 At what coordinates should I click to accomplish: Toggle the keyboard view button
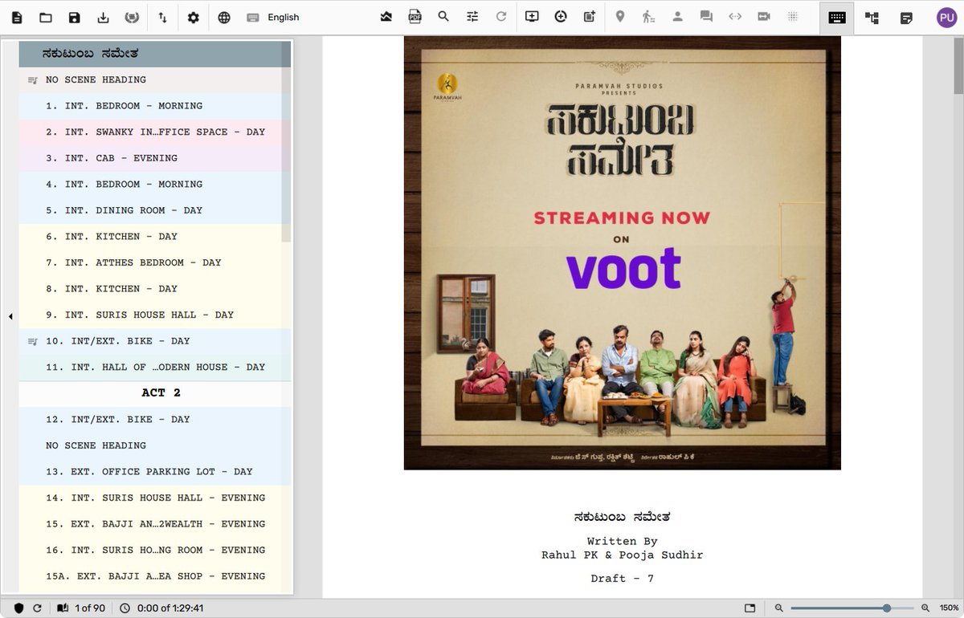(837, 18)
